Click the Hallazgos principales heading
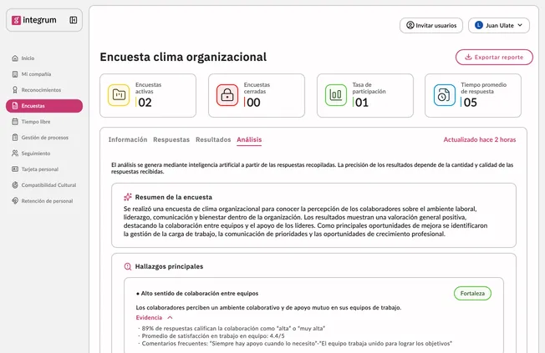The width and height of the screenshot is (545, 353). (169, 266)
